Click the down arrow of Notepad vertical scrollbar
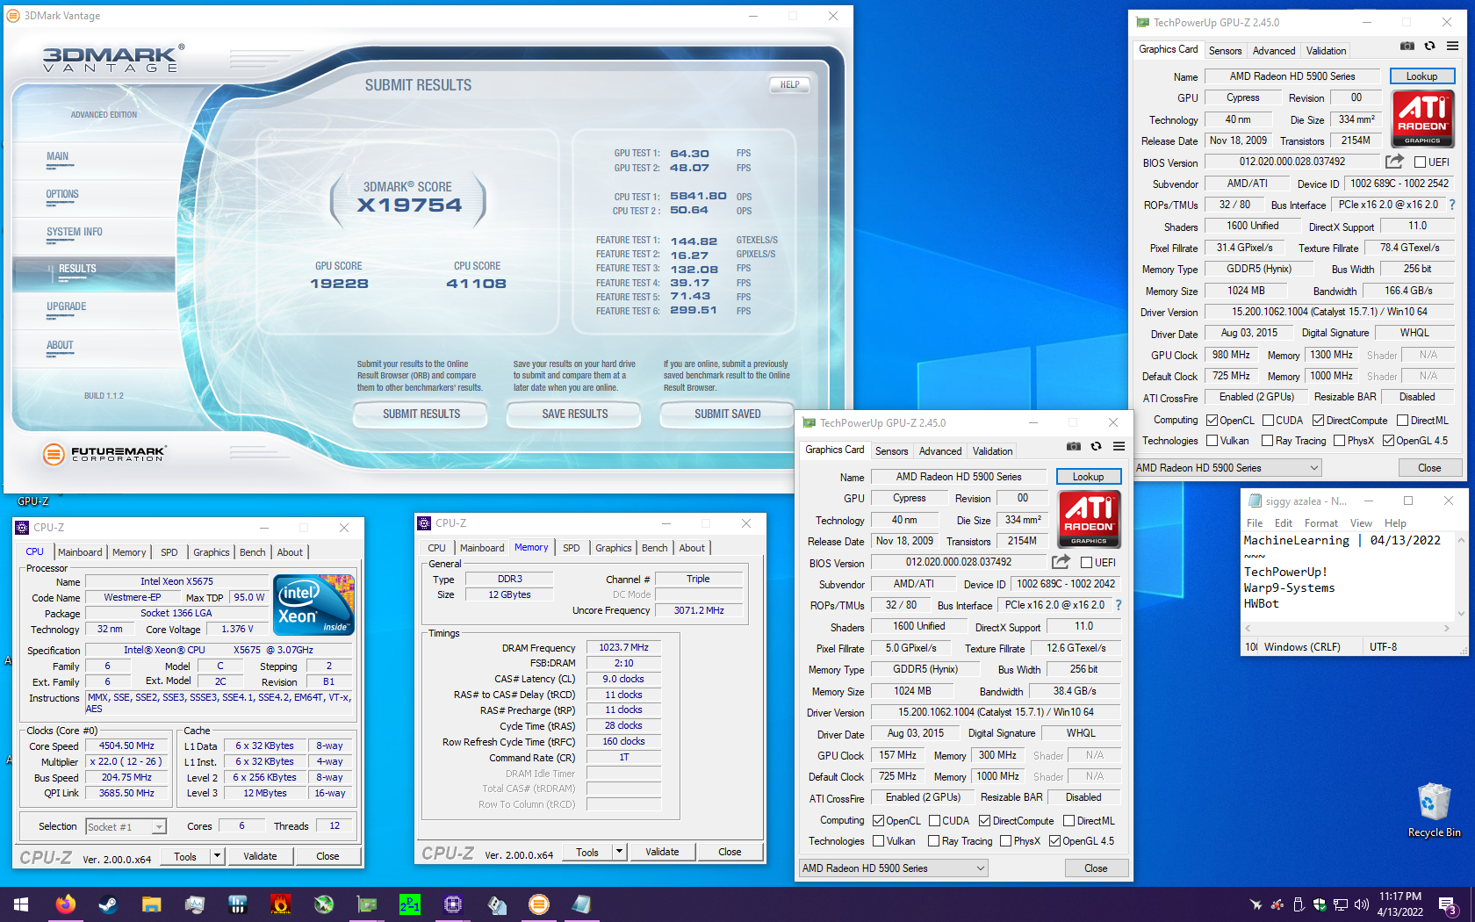Image resolution: width=1475 pixels, height=922 pixels. pyautogui.click(x=1461, y=614)
